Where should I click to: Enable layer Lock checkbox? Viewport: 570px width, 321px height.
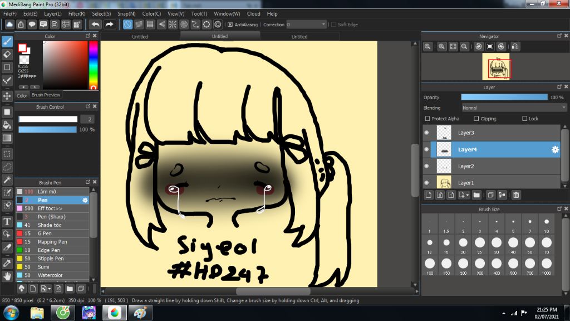pyautogui.click(x=524, y=119)
